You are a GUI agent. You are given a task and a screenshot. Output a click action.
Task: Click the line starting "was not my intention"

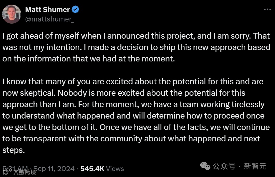(136, 47)
